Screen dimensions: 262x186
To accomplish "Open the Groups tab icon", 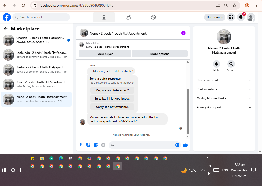I will point(153,17).
